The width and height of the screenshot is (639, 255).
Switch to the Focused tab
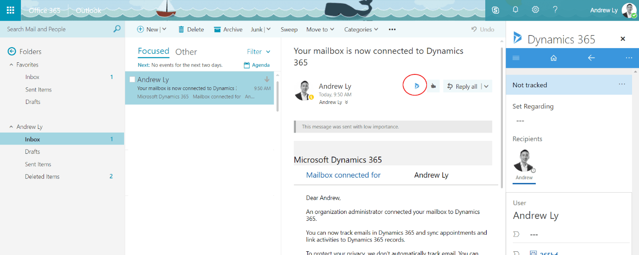click(153, 51)
